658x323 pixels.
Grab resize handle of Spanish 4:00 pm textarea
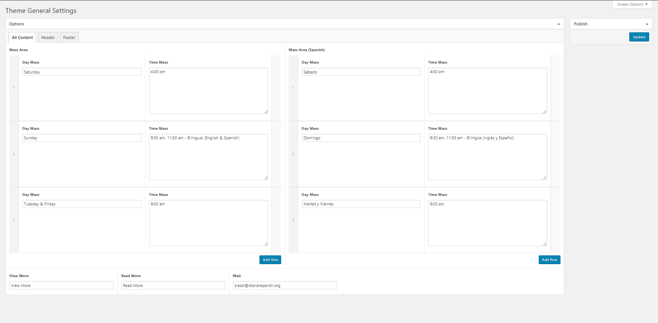click(545, 112)
